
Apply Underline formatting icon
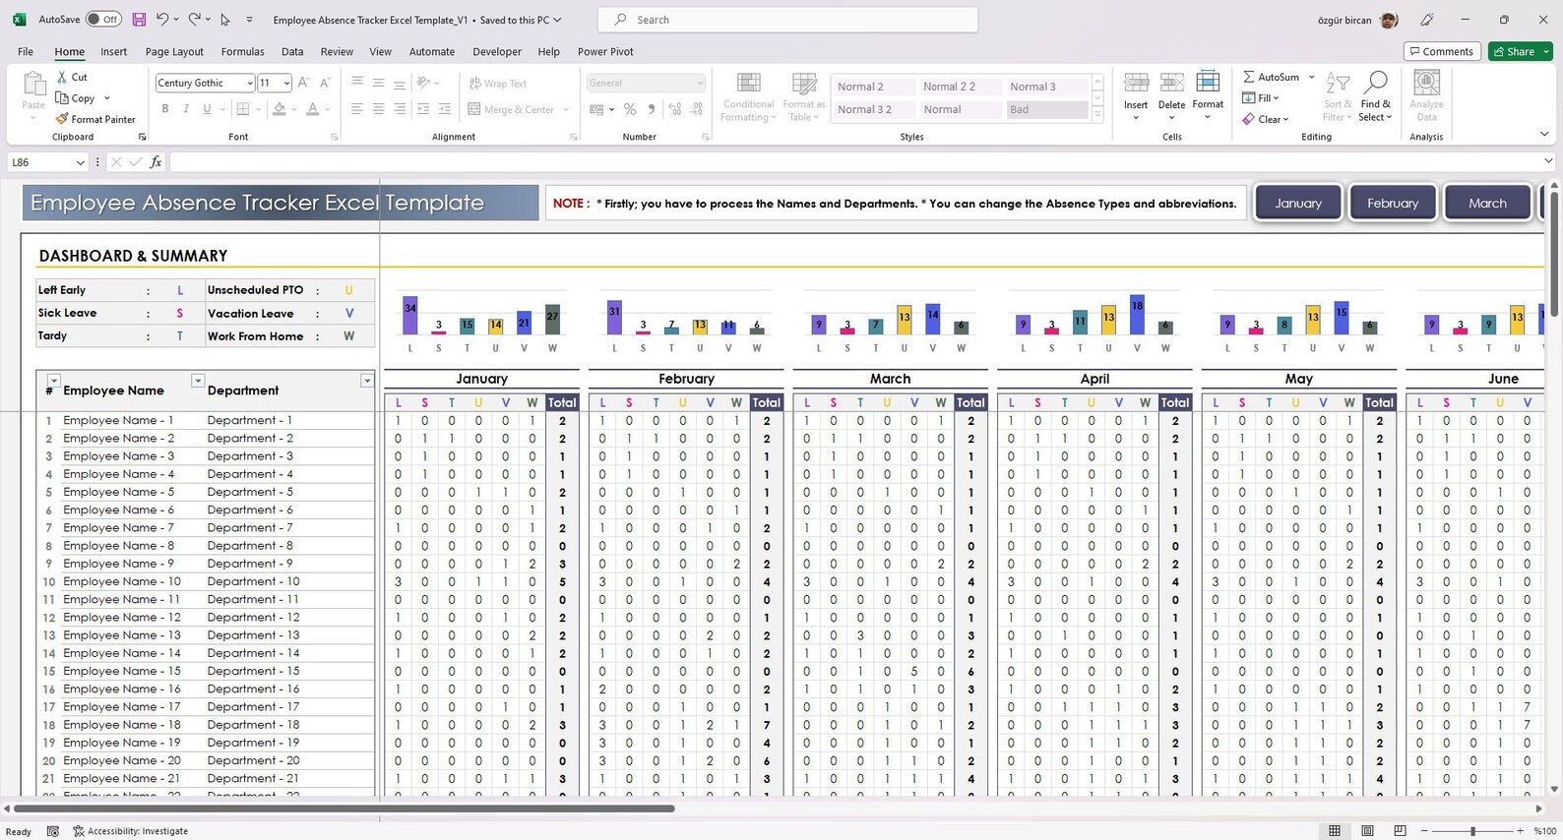pos(207,109)
